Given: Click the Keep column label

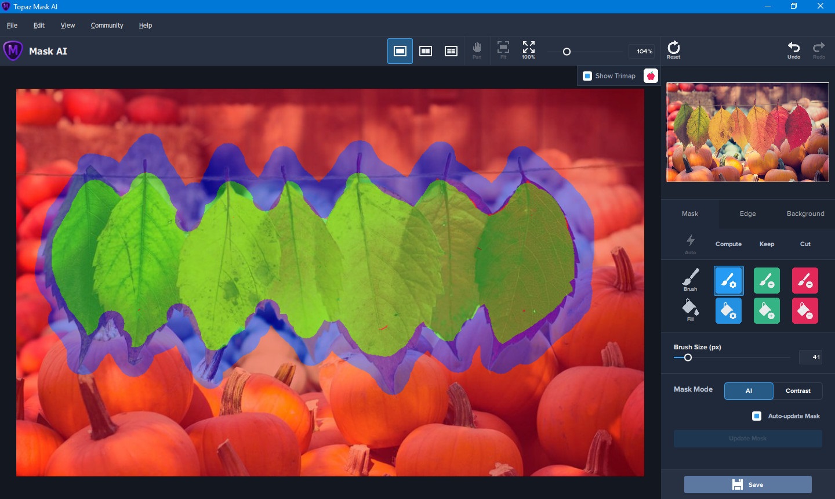Looking at the screenshot, I should pyautogui.click(x=767, y=244).
